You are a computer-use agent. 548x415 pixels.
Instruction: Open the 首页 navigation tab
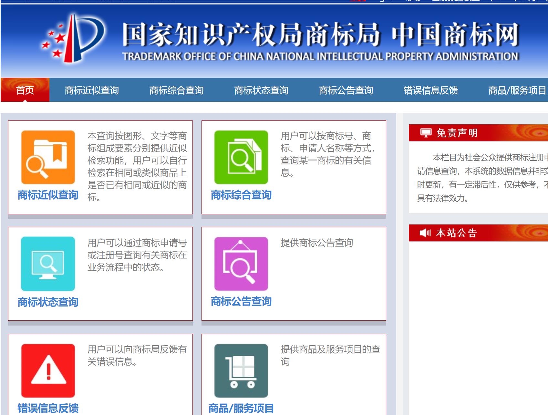pyautogui.click(x=25, y=90)
